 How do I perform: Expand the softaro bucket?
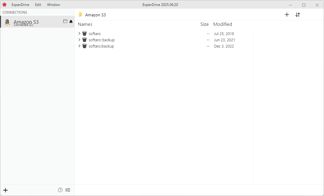click(x=79, y=34)
